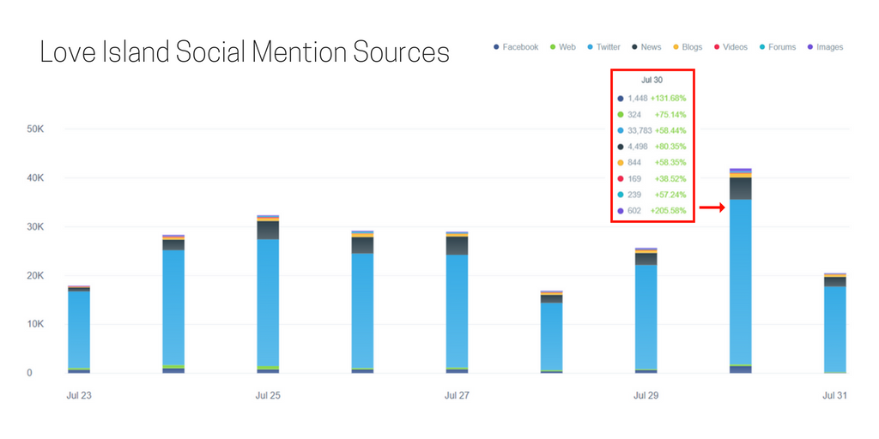879x439 pixels.
Task: Click the '+58.44%' tooltip change
Action: [670, 130]
